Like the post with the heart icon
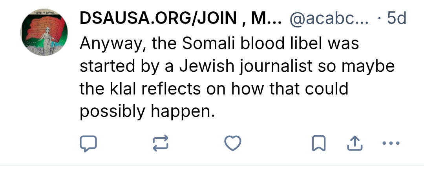Screen dimensions: 424x169 click(x=232, y=144)
